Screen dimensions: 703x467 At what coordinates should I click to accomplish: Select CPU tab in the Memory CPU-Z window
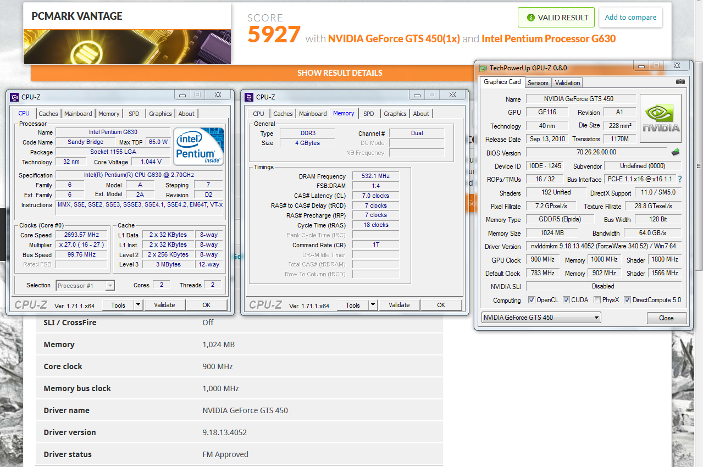coord(258,114)
